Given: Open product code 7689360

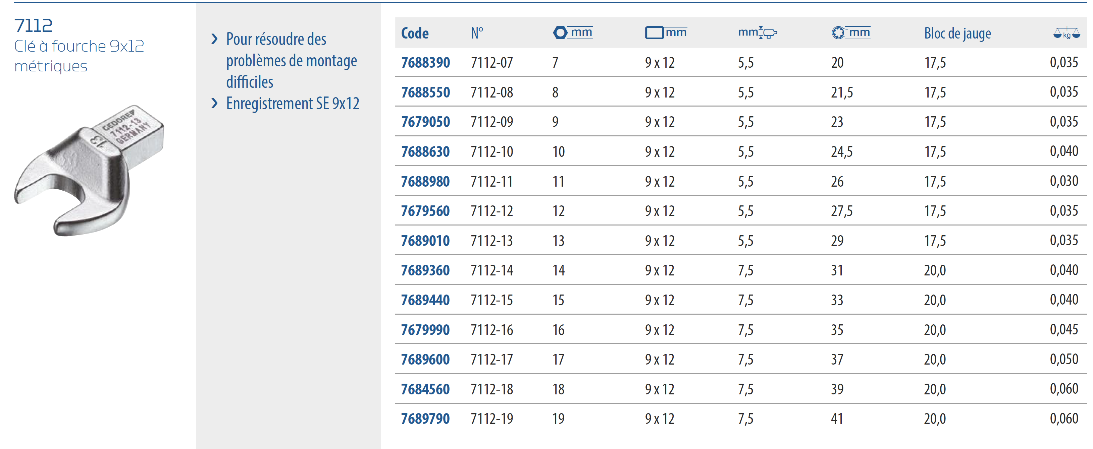Looking at the screenshot, I should pyautogui.click(x=426, y=270).
